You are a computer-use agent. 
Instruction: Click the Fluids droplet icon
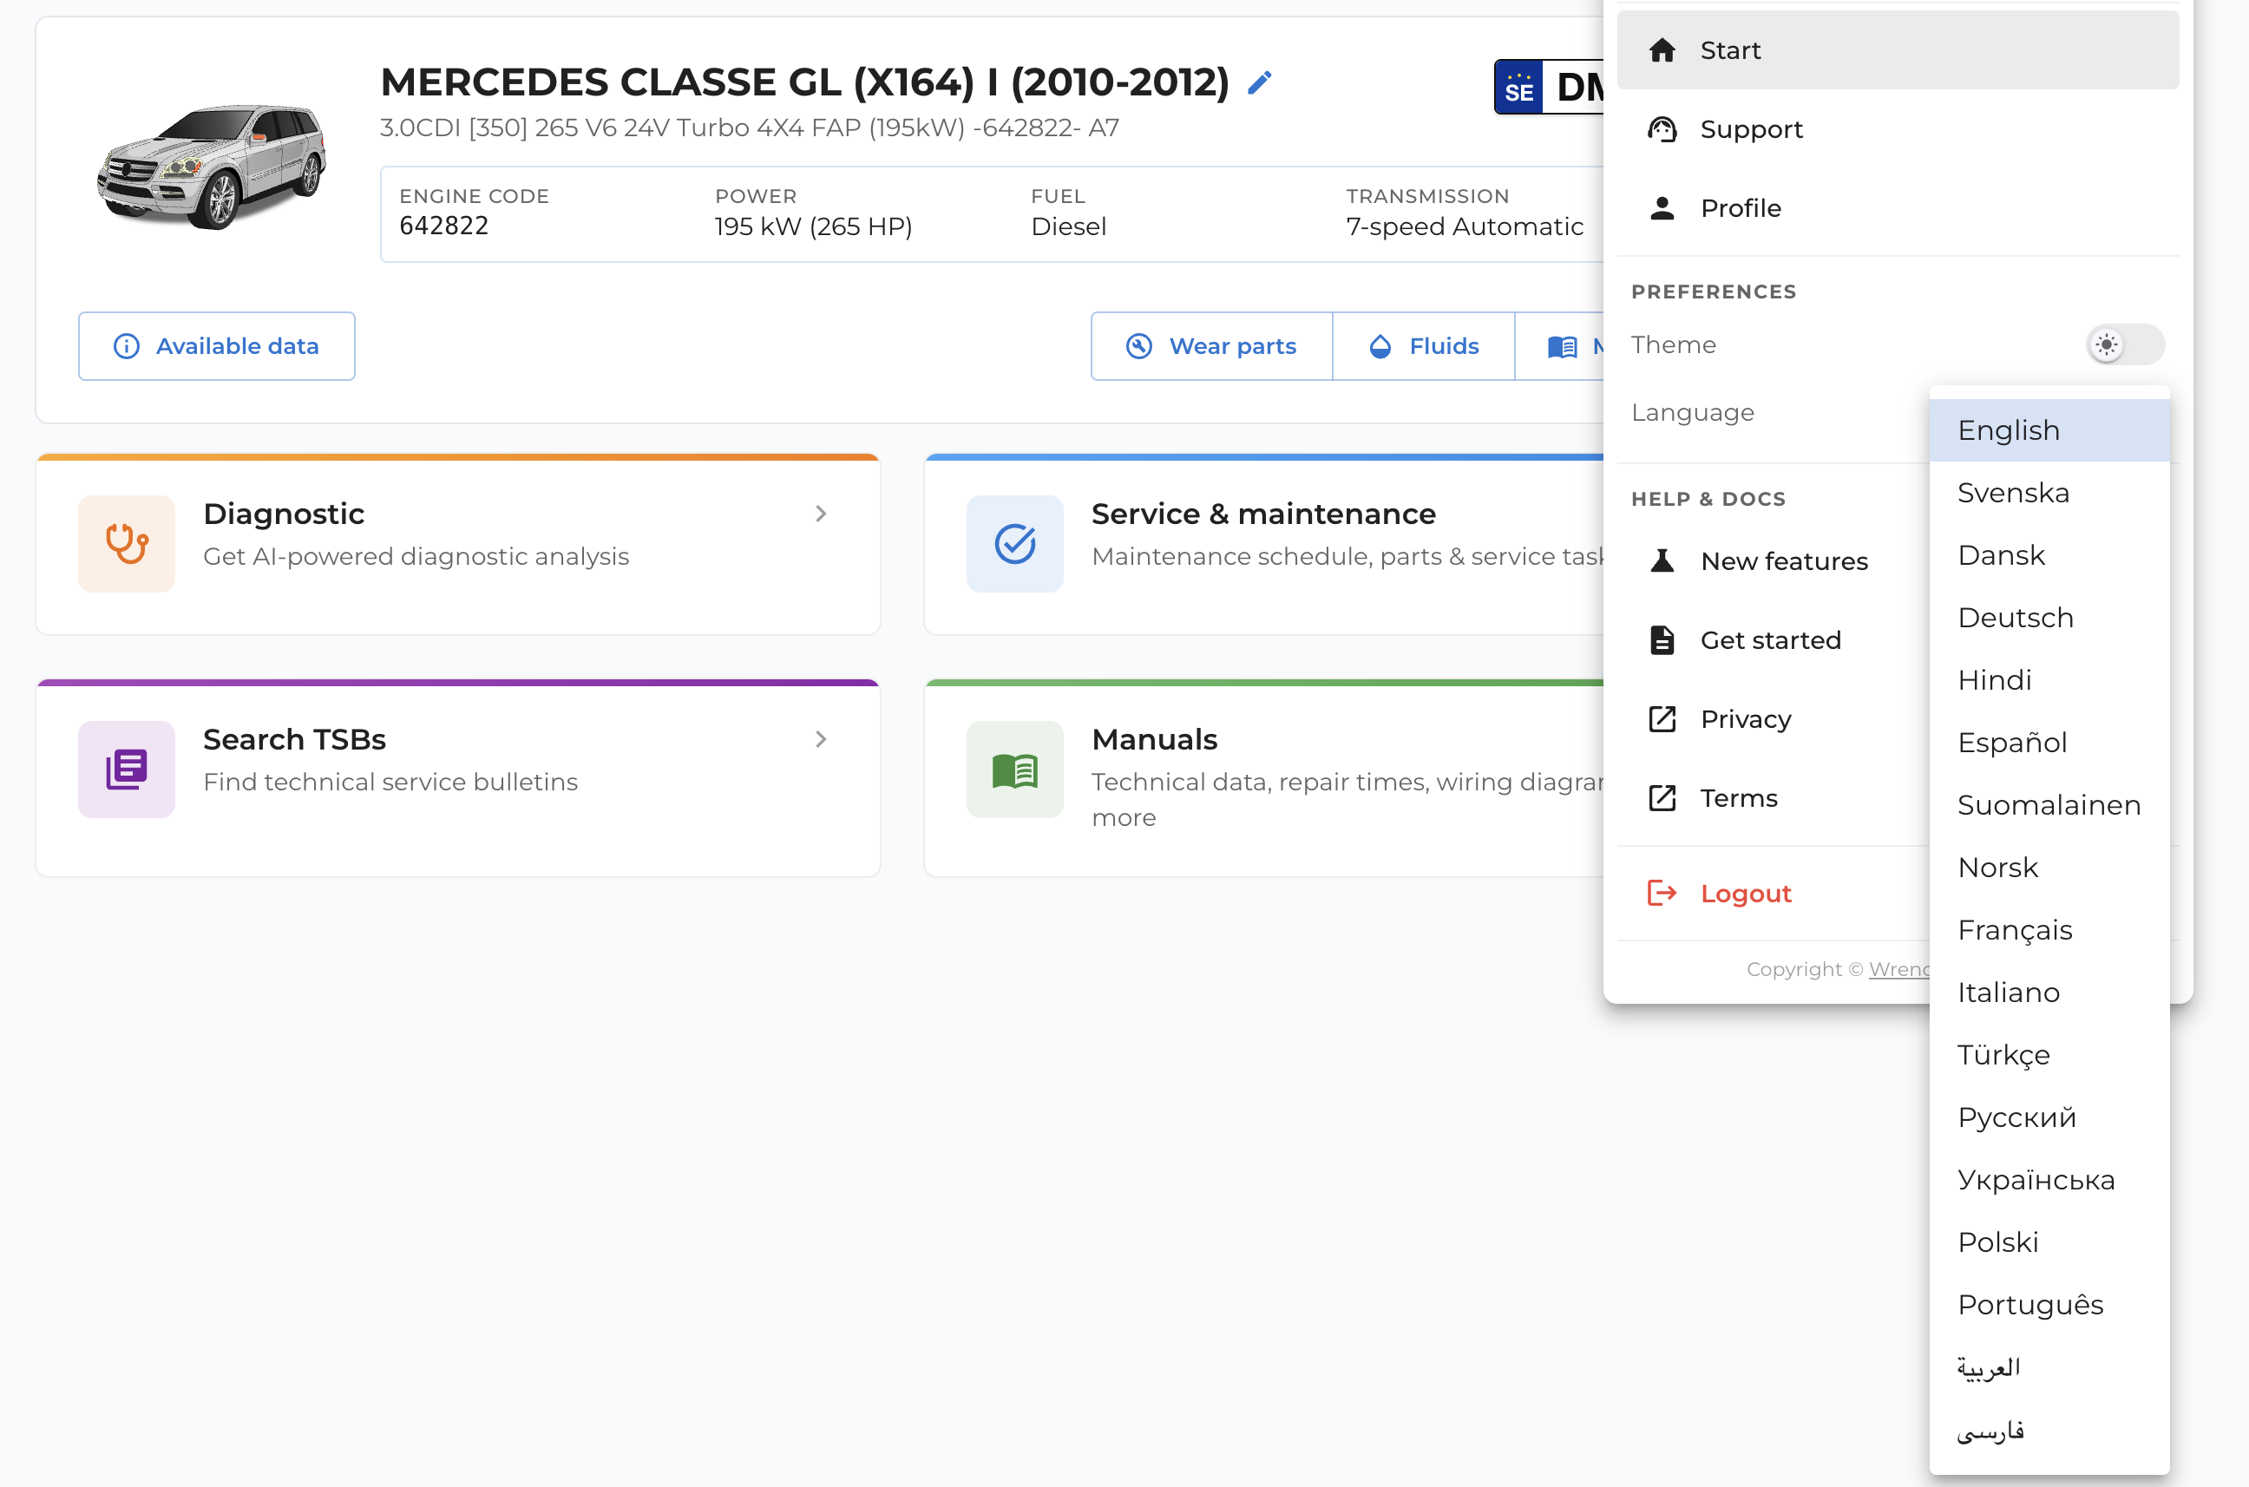[1380, 346]
